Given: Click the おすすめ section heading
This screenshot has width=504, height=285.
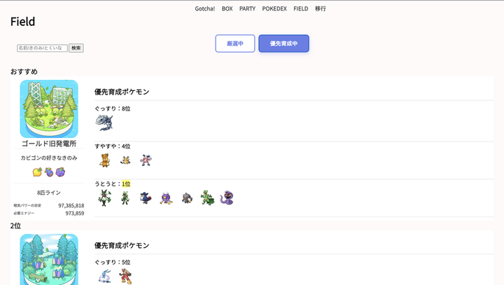Looking at the screenshot, I should point(24,71).
